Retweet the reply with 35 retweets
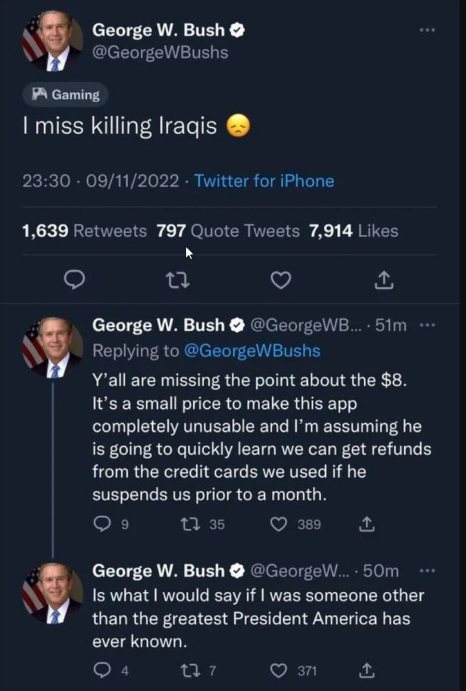466x691 pixels. tap(190, 524)
